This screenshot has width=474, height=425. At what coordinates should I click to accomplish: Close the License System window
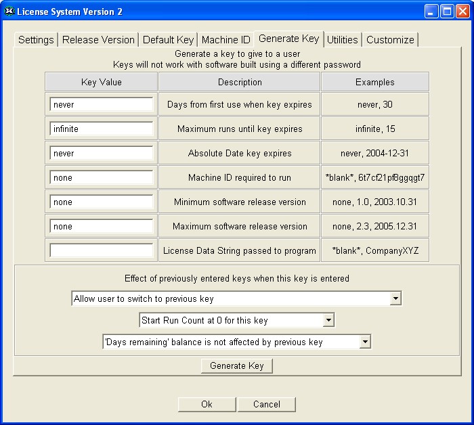[462, 12]
